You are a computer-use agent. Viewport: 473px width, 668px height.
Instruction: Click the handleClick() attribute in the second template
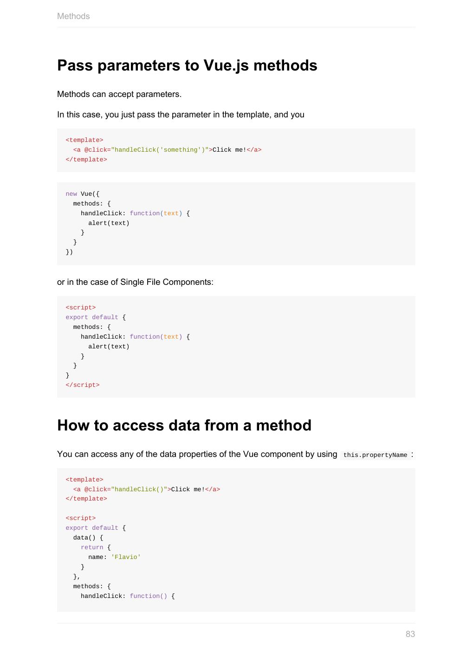coord(139,489)
